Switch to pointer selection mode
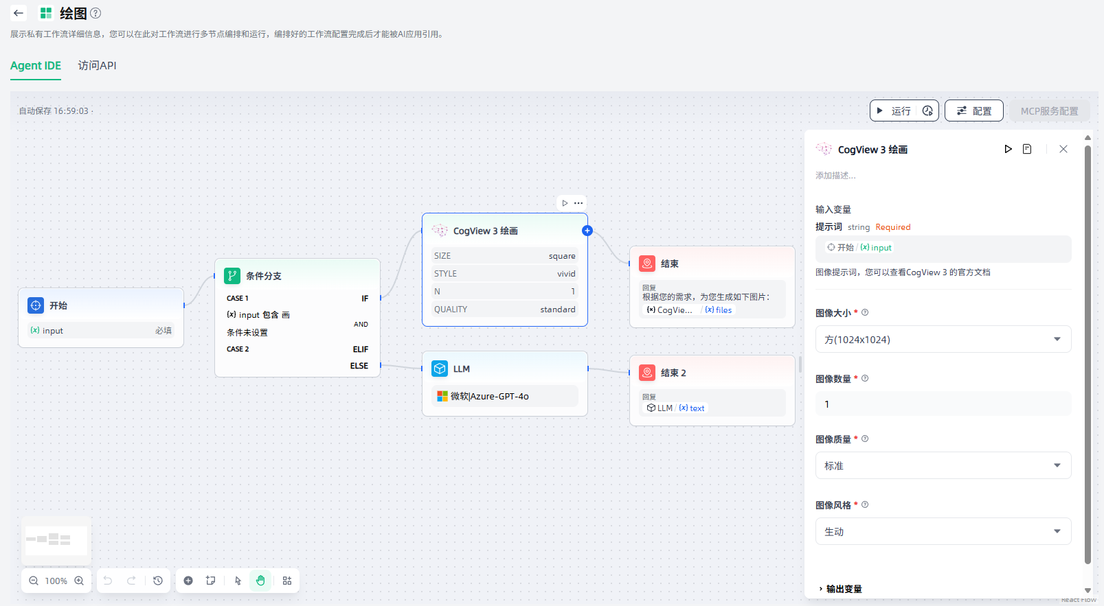 pos(238,581)
